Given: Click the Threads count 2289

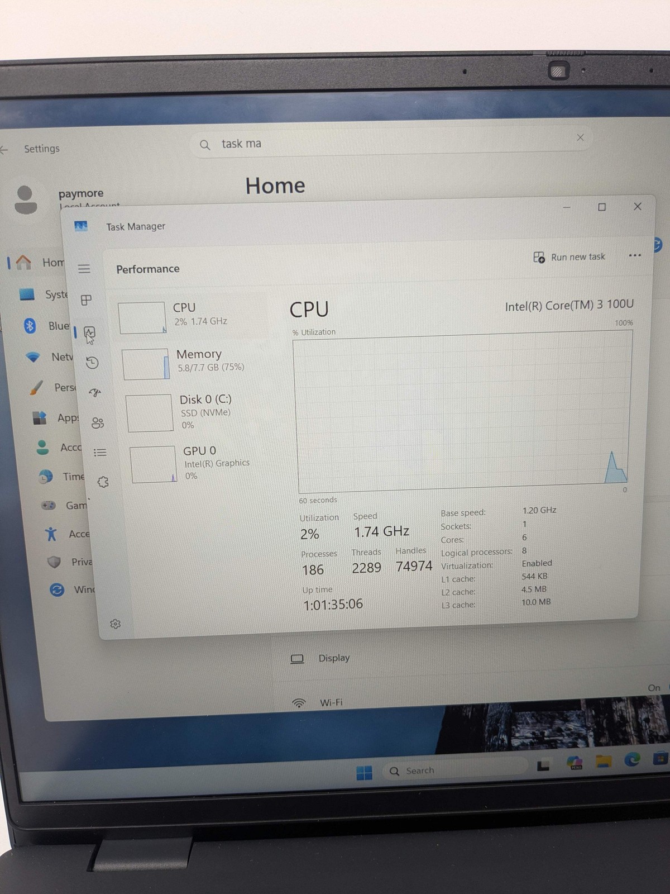Looking at the screenshot, I should click(x=366, y=568).
